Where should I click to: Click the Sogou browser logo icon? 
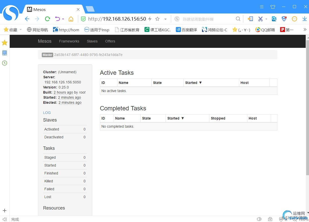11,13
